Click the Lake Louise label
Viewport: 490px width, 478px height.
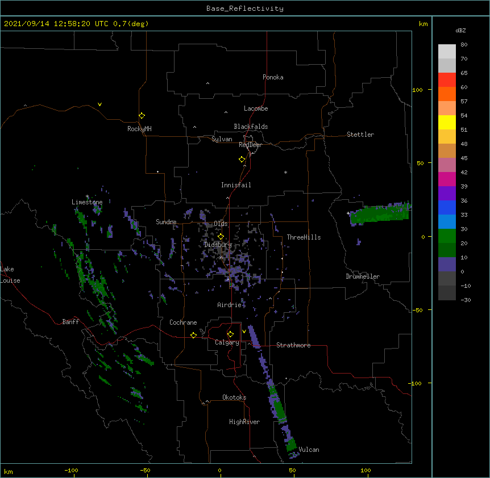pos(10,275)
